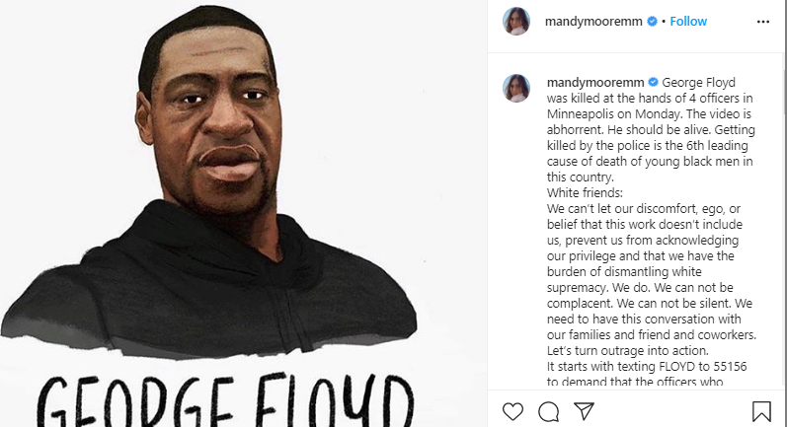
Task: Click the "Let's turn outrage into action." sentence
Action: [627, 350]
